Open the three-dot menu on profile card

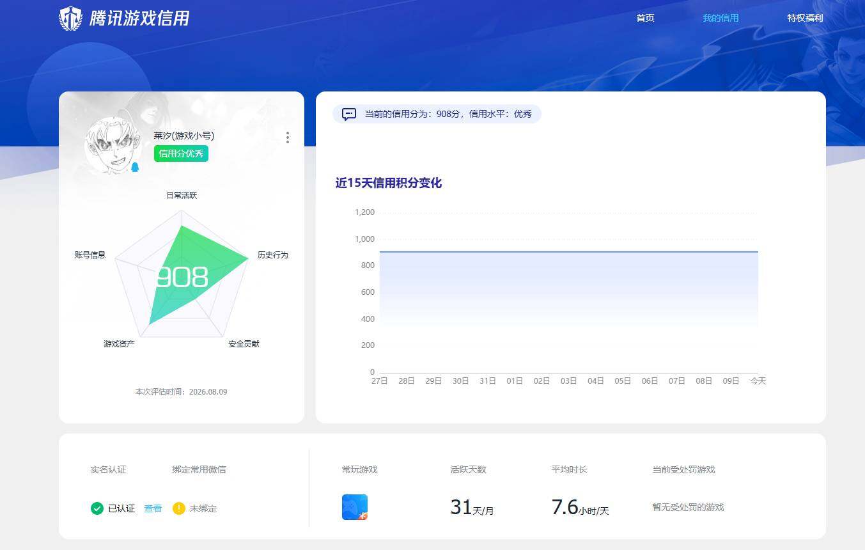point(288,137)
